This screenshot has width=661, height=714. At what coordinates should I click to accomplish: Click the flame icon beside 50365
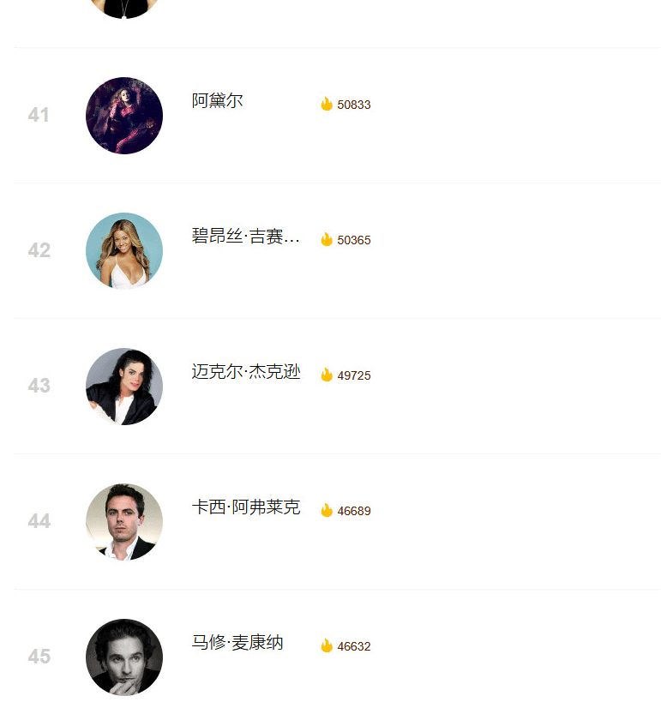pos(327,239)
